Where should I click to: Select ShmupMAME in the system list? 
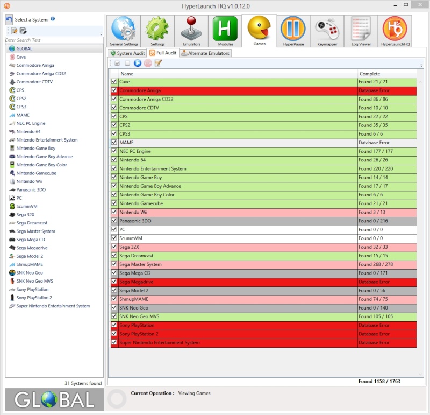[x=30, y=264]
